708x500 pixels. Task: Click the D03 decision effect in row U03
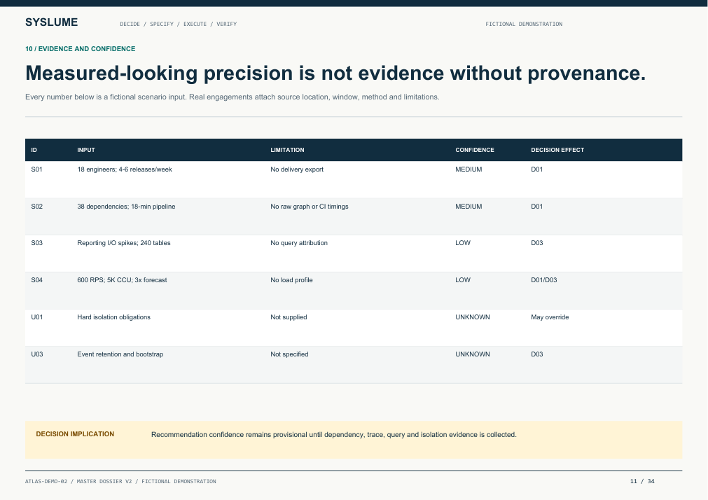(537, 354)
